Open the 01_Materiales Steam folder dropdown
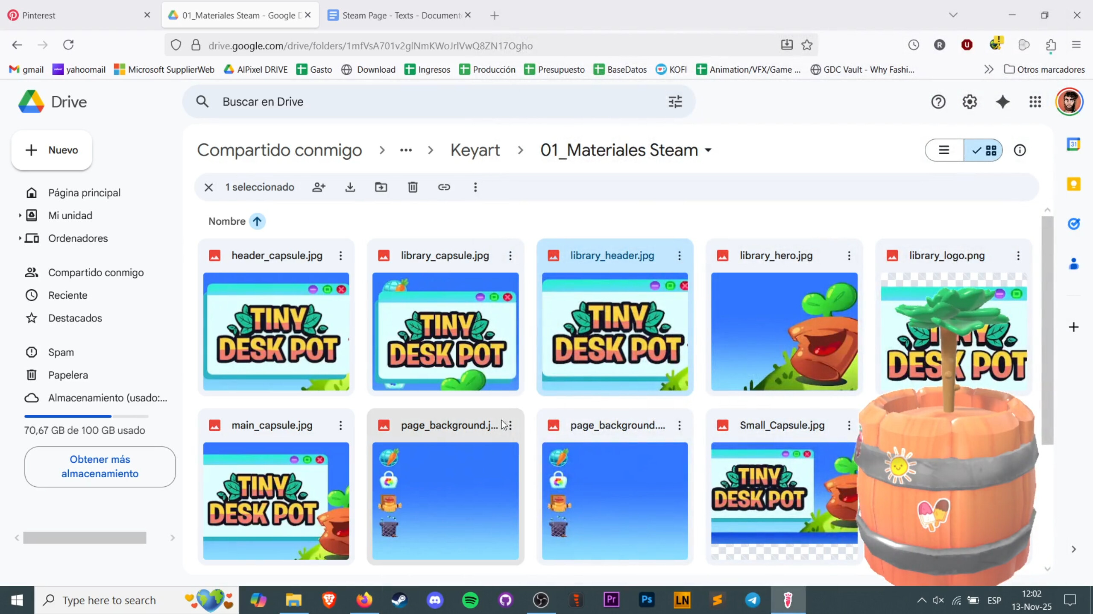The height and width of the screenshot is (614, 1093). pyautogui.click(x=708, y=150)
